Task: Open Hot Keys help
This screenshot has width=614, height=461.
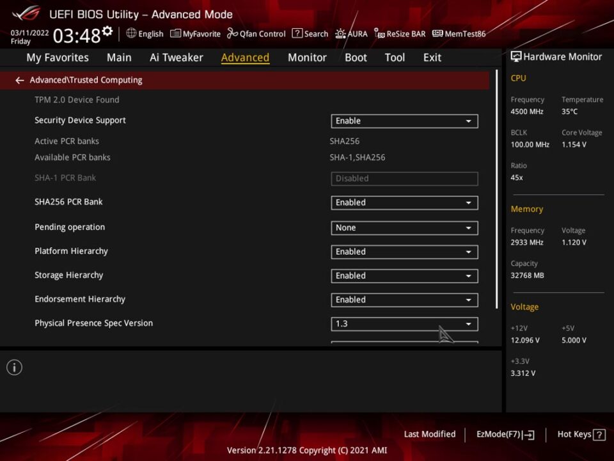Action: [x=581, y=435]
